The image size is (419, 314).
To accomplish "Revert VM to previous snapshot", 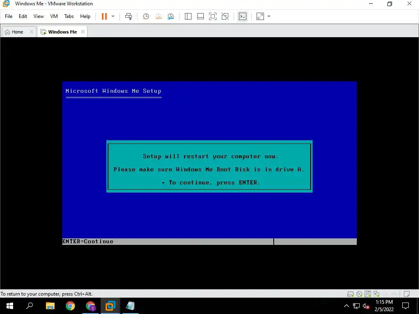I will (x=158, y=16).
